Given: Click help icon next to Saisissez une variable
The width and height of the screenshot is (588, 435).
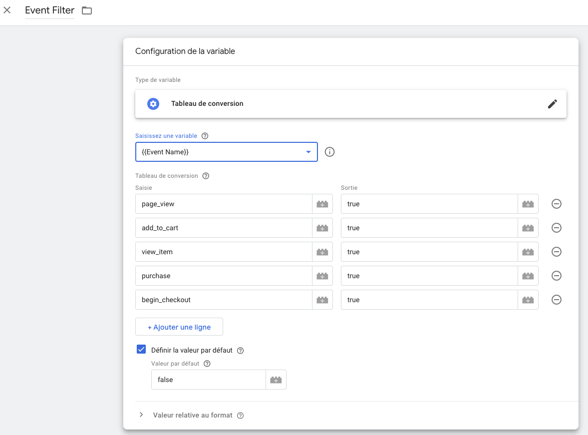Looking at the screenshot, I should (x=205, y=136).
